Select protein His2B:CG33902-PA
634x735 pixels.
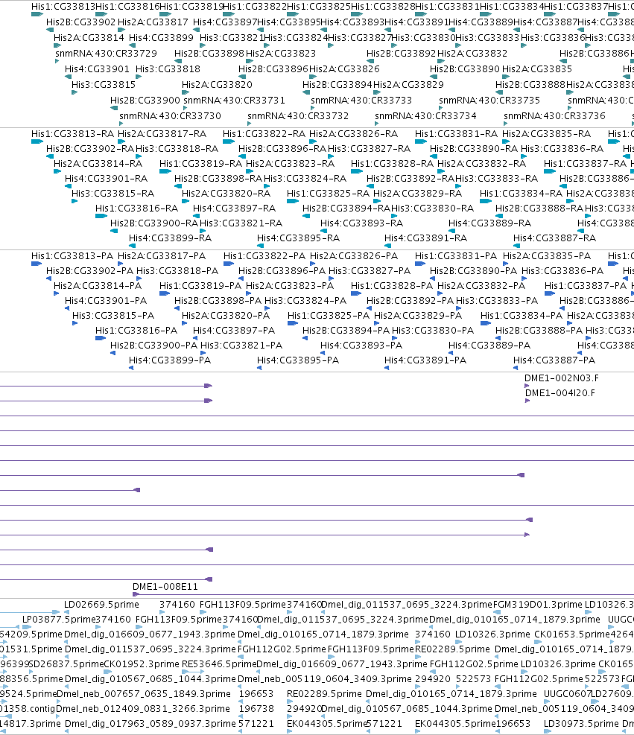point(89,270)
